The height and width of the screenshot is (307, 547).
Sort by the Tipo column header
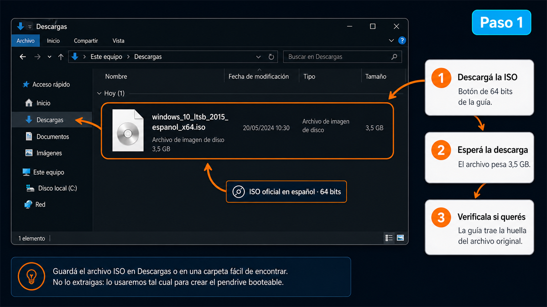click(x=309, y=76)
